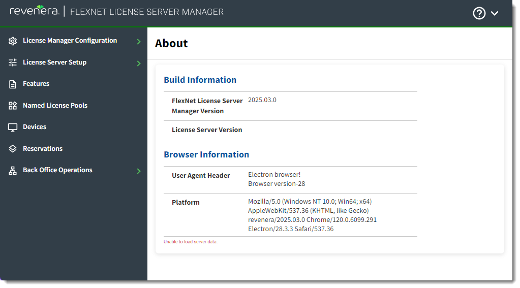Go to the Features menu label

pyautogui.click(x=36, y=84)
